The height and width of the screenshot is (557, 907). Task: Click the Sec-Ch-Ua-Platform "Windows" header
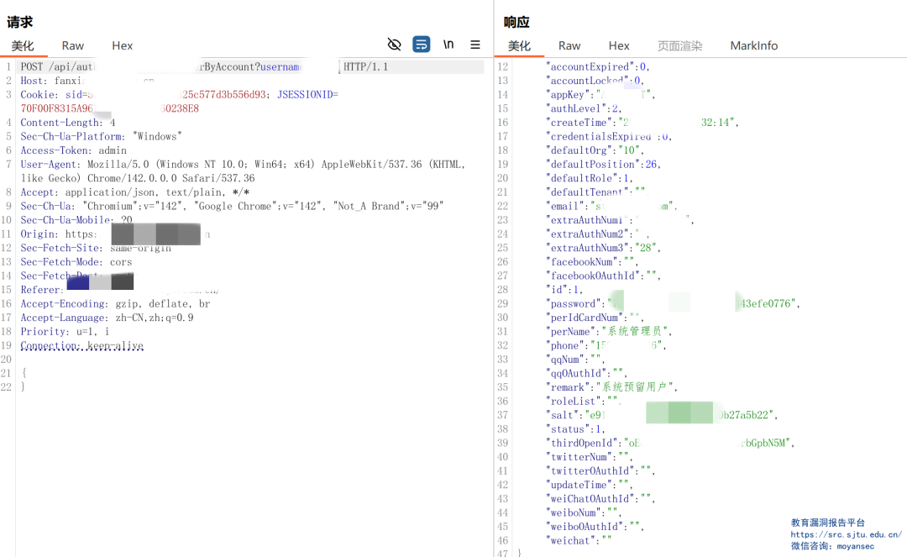point(102,136)
